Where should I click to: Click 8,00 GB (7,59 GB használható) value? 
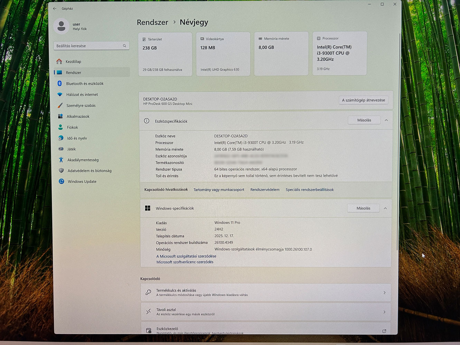tap(239, 149)
